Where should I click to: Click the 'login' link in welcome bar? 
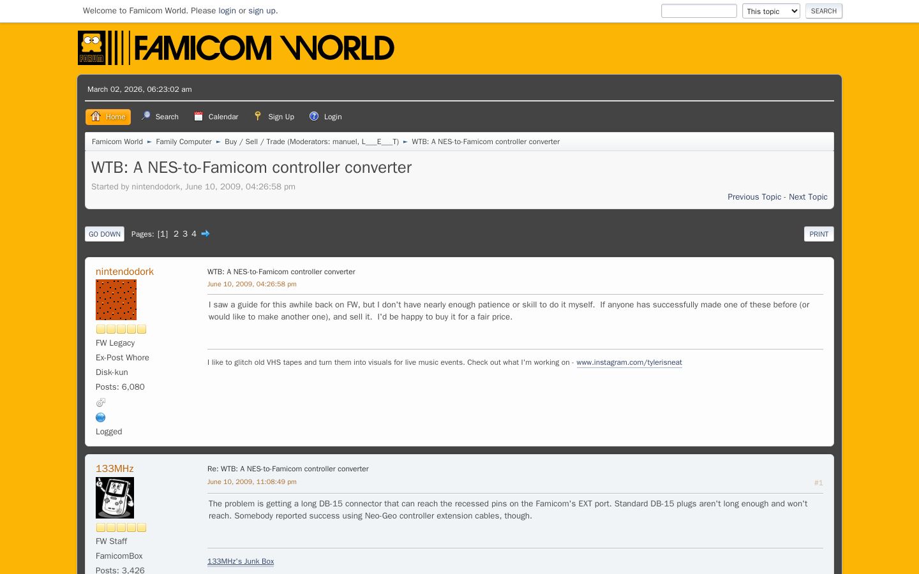click(227, 11)
